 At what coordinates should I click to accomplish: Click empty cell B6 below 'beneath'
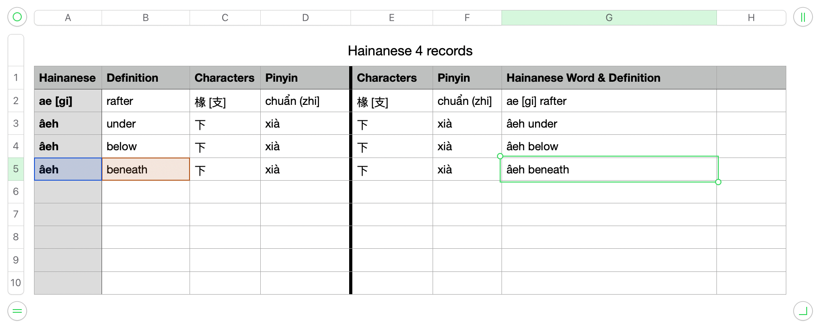(146, 192)
